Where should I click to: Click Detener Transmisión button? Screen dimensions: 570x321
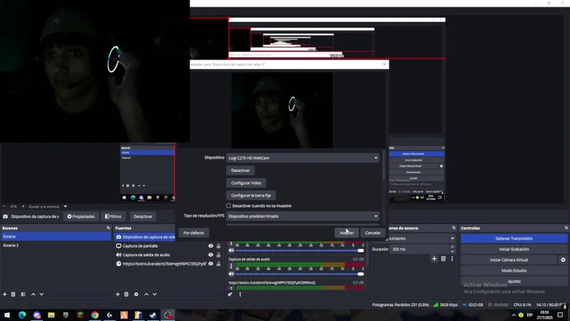tap(514, 239)
